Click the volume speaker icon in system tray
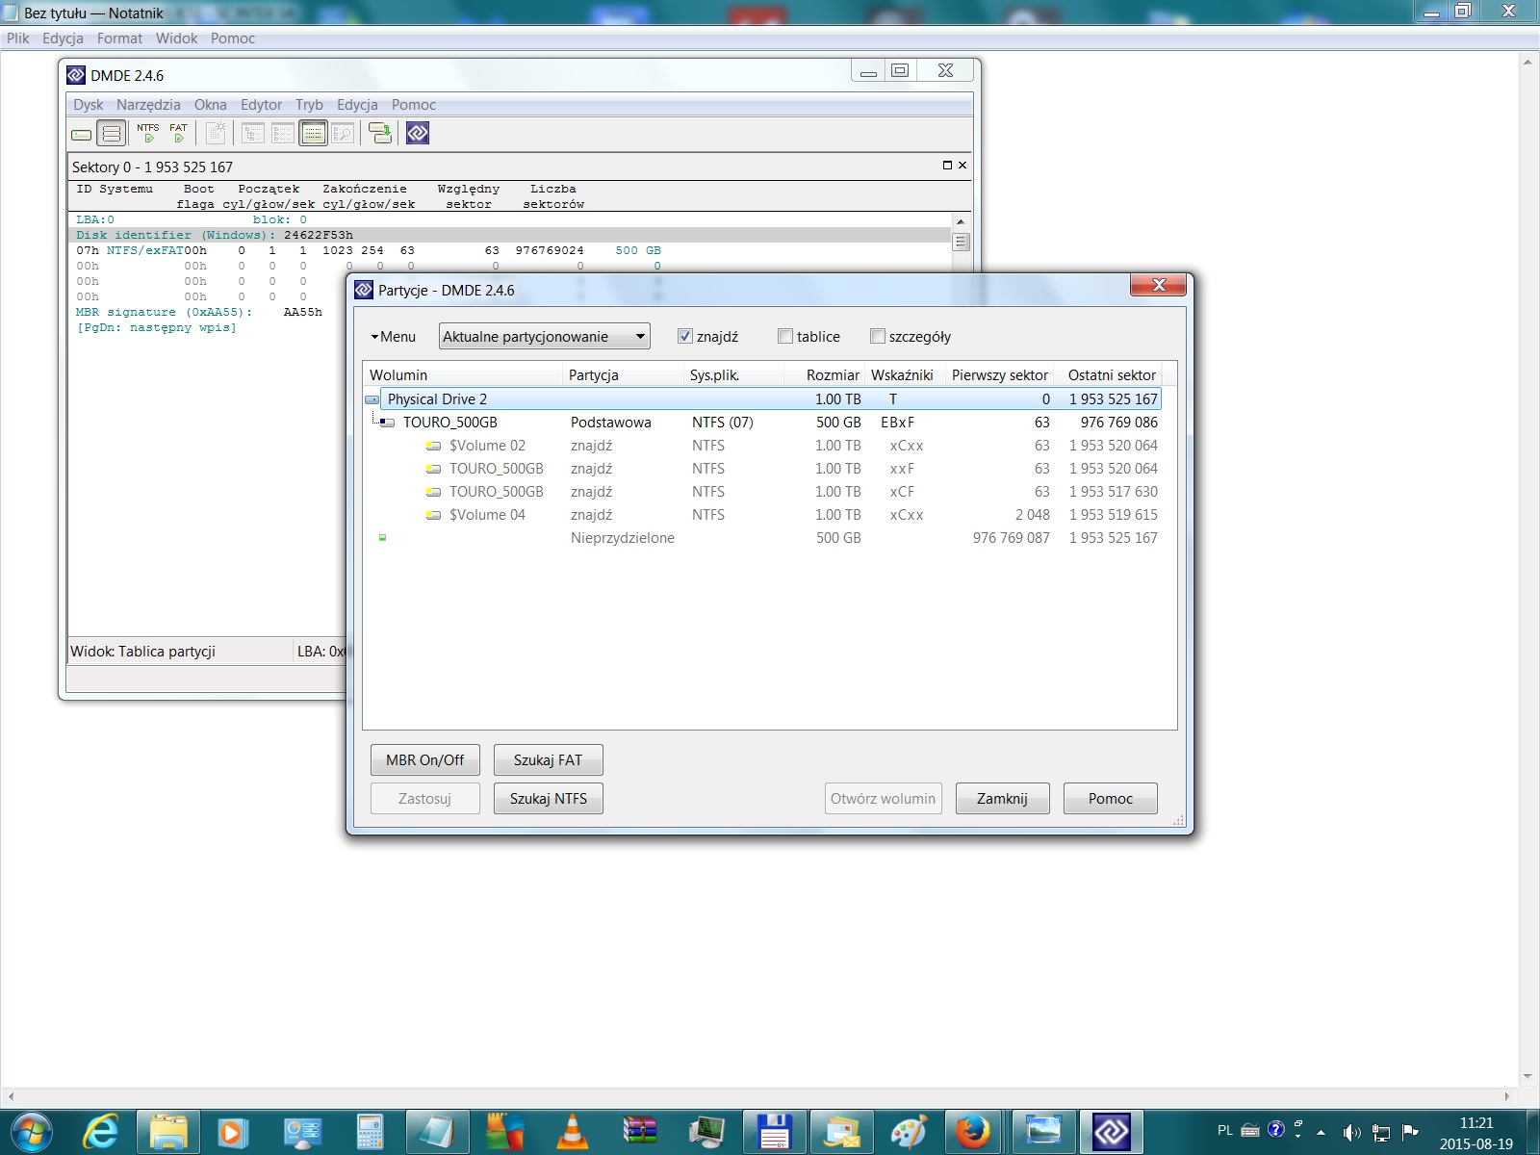 click(1351, 1132)
